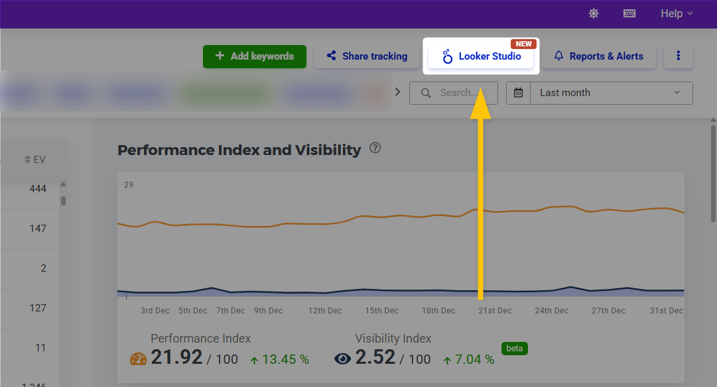This screenshot has height=387, width=717.
Task: Click the keyword table vertical scrollbar
Action: point(64,199)
